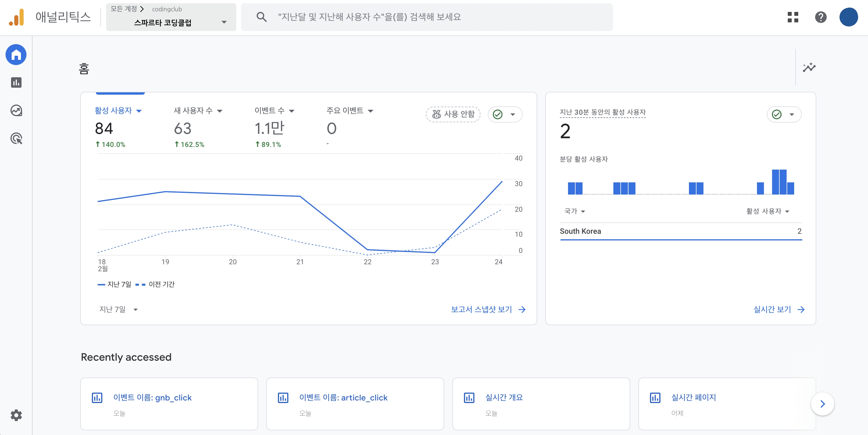Select the 새 사용자 수 metric tab
Screen dimensions: 868x435
click(198, 110)
